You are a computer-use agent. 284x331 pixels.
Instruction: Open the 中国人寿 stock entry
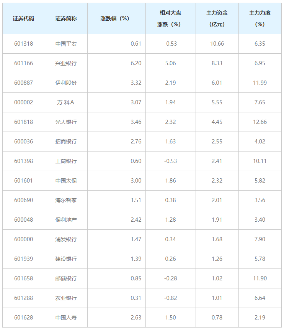point(66,318)
